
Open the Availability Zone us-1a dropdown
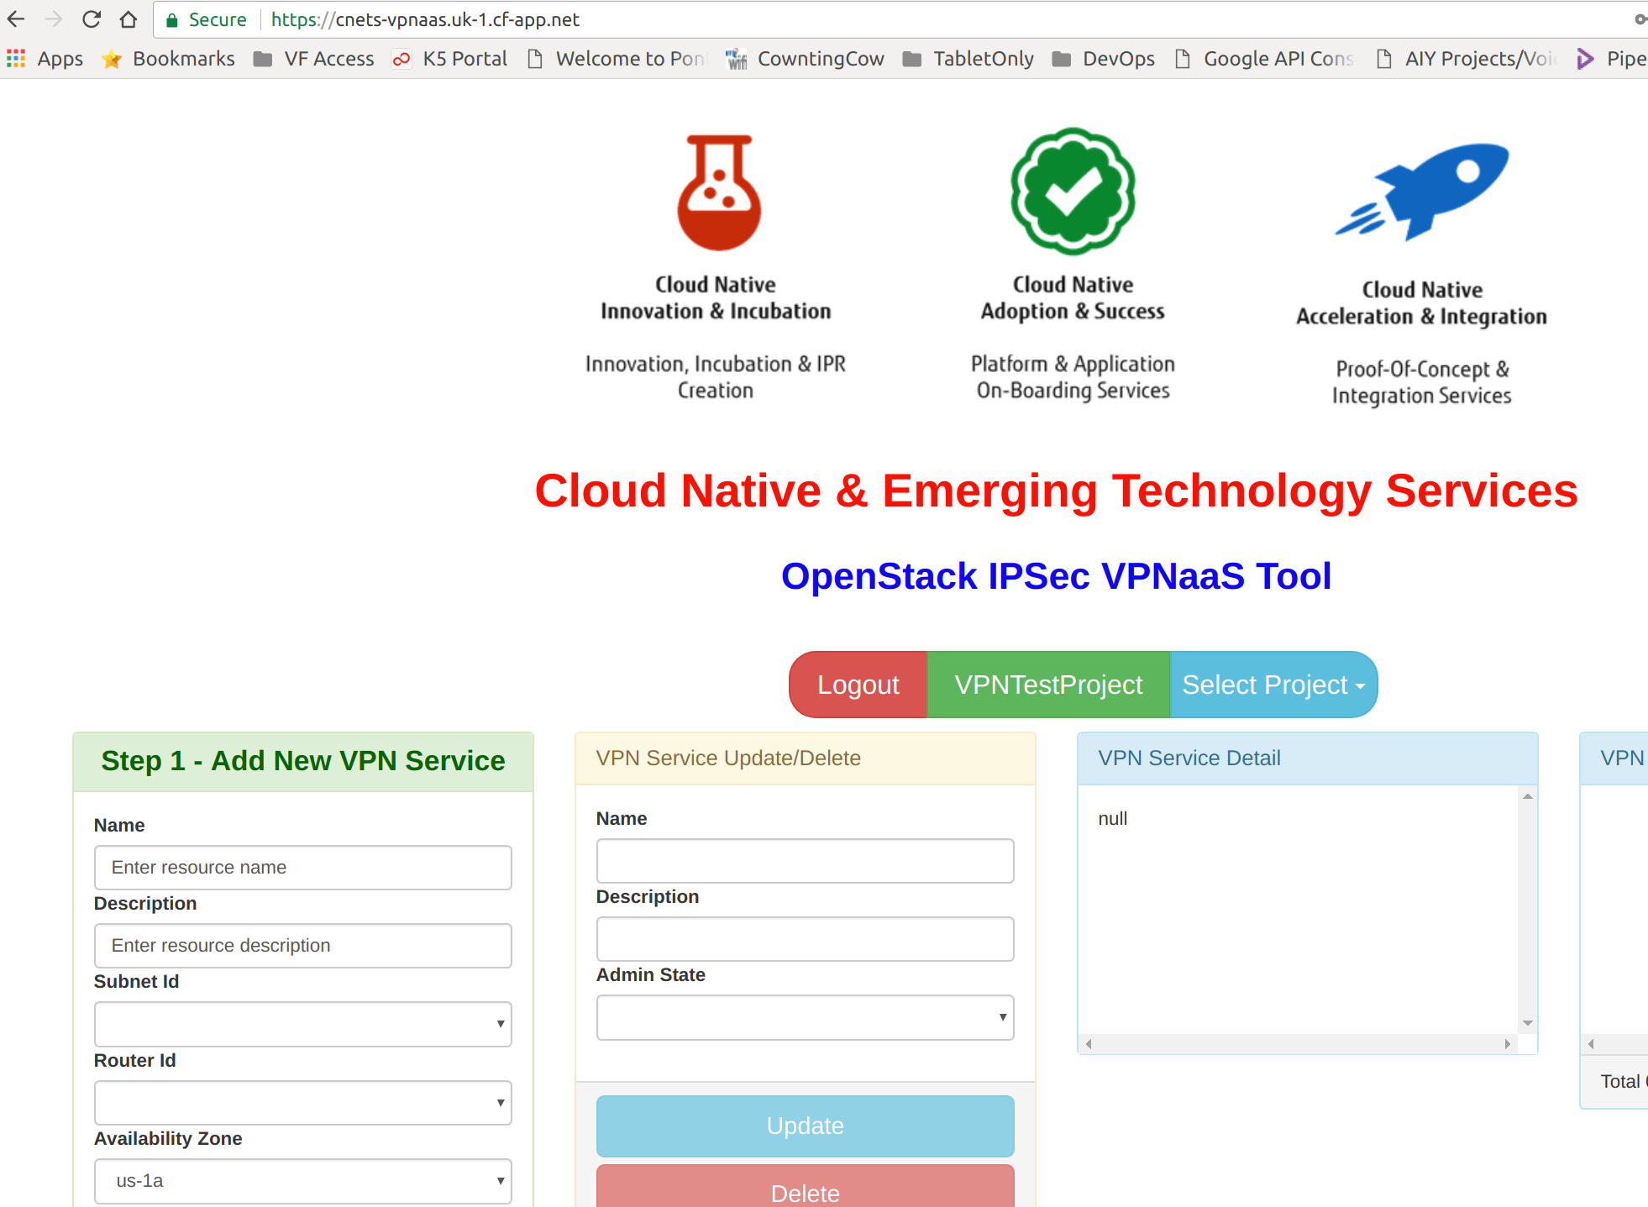coord(303,1181)
